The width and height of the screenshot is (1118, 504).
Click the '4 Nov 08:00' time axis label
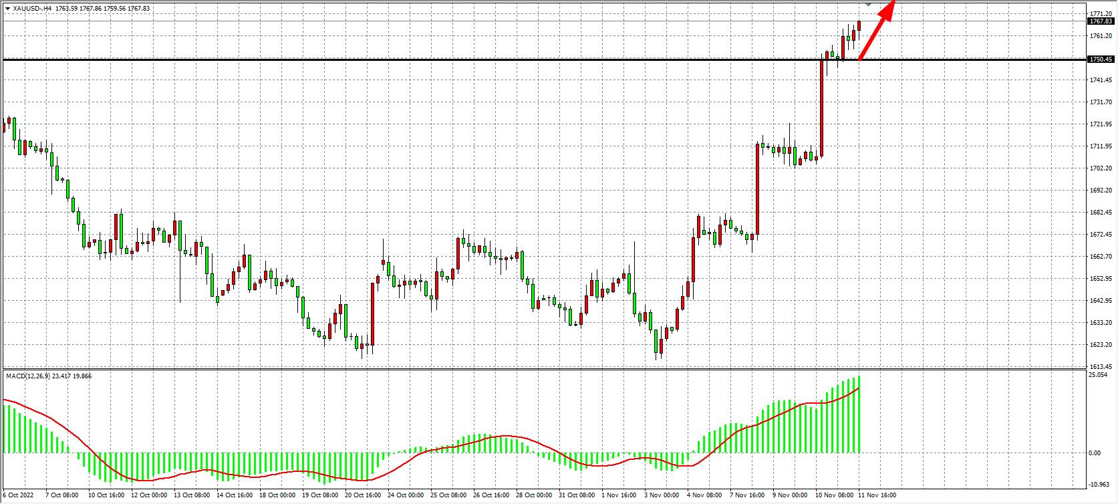click(x=704, y=496)
